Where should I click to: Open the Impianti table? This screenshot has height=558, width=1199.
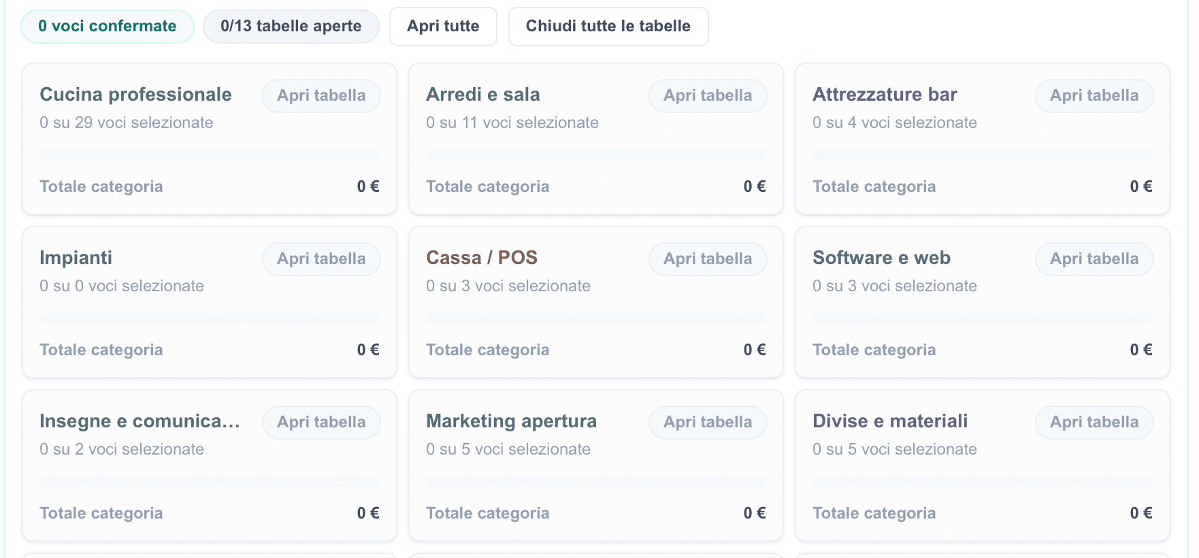pyautogui.click(x=321, y=259)
